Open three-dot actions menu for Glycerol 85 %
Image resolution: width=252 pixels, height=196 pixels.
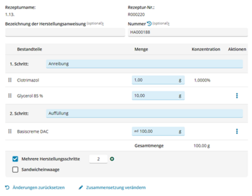[x=237, y=96]
